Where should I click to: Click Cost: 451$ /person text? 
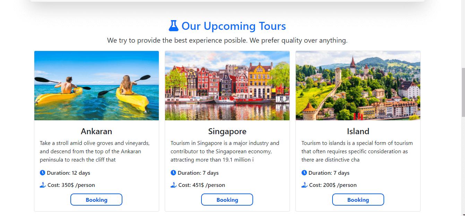202,185
